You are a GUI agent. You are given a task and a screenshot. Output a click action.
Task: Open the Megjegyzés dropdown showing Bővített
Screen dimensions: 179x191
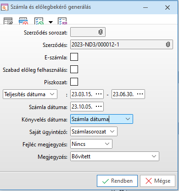154,156
